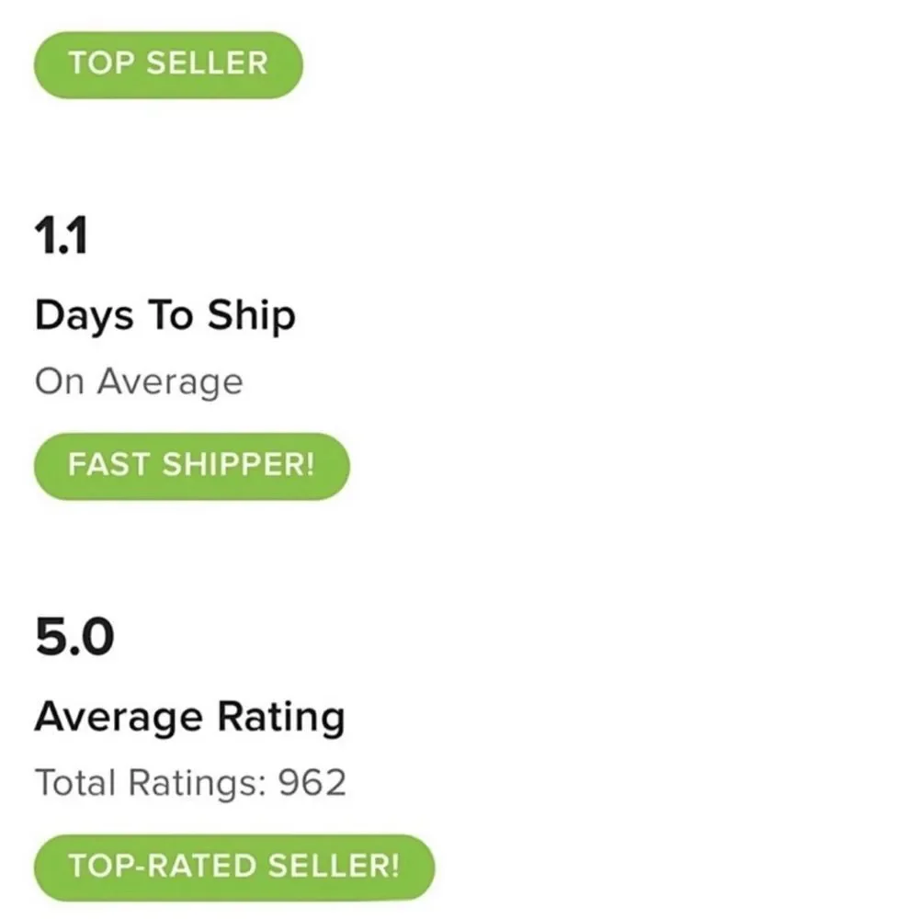Select the TOP-RATED SELLER! badge

[x=233, y=868]
